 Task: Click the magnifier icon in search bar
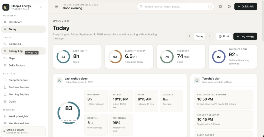[x=141, y=6]
